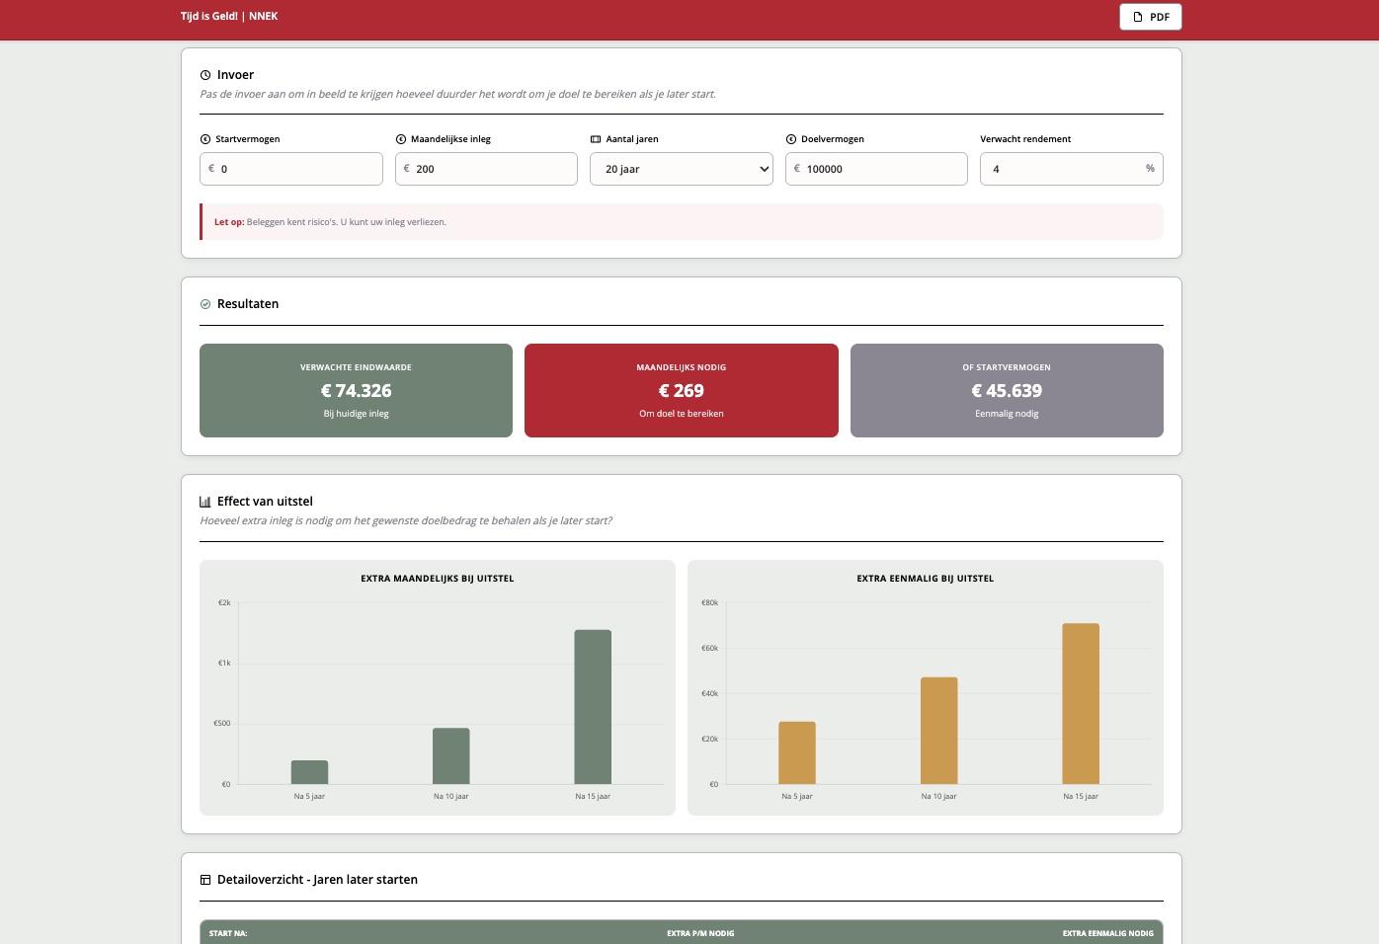Click the PDF export button
Image resolution: width=1379 pixels, height=944 pixels.
pyautogui.click(x=1150, y=17)
